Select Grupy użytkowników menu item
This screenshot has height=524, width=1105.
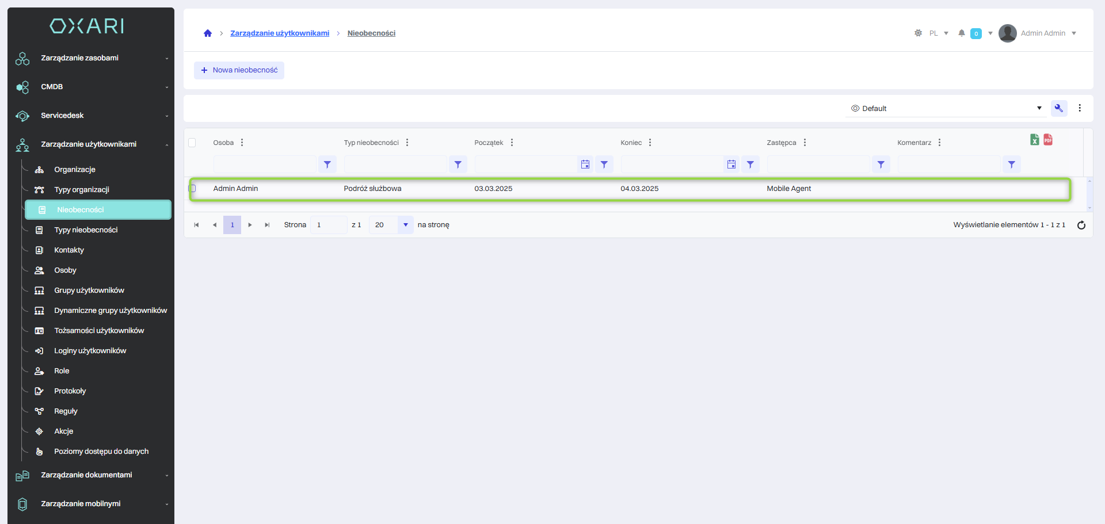(x=89, y=290)
